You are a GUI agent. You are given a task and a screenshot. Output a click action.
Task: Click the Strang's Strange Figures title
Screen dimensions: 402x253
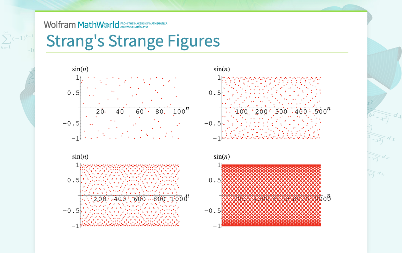pos(133,41)
